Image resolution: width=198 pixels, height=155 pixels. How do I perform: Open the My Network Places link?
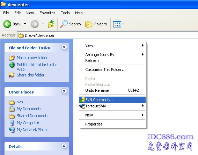pyautogui.click(x=32, y=130)
